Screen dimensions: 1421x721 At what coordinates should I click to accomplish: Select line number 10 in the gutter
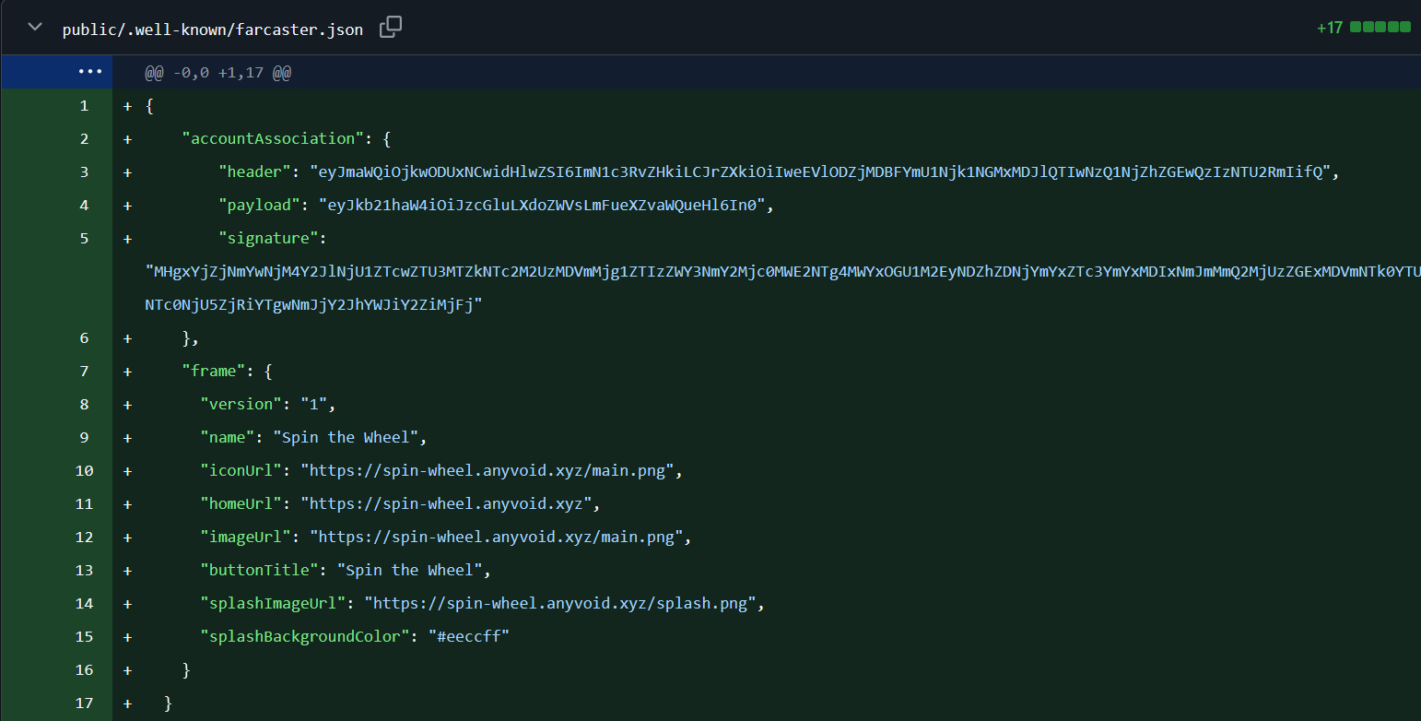click(x=83, y=470)
